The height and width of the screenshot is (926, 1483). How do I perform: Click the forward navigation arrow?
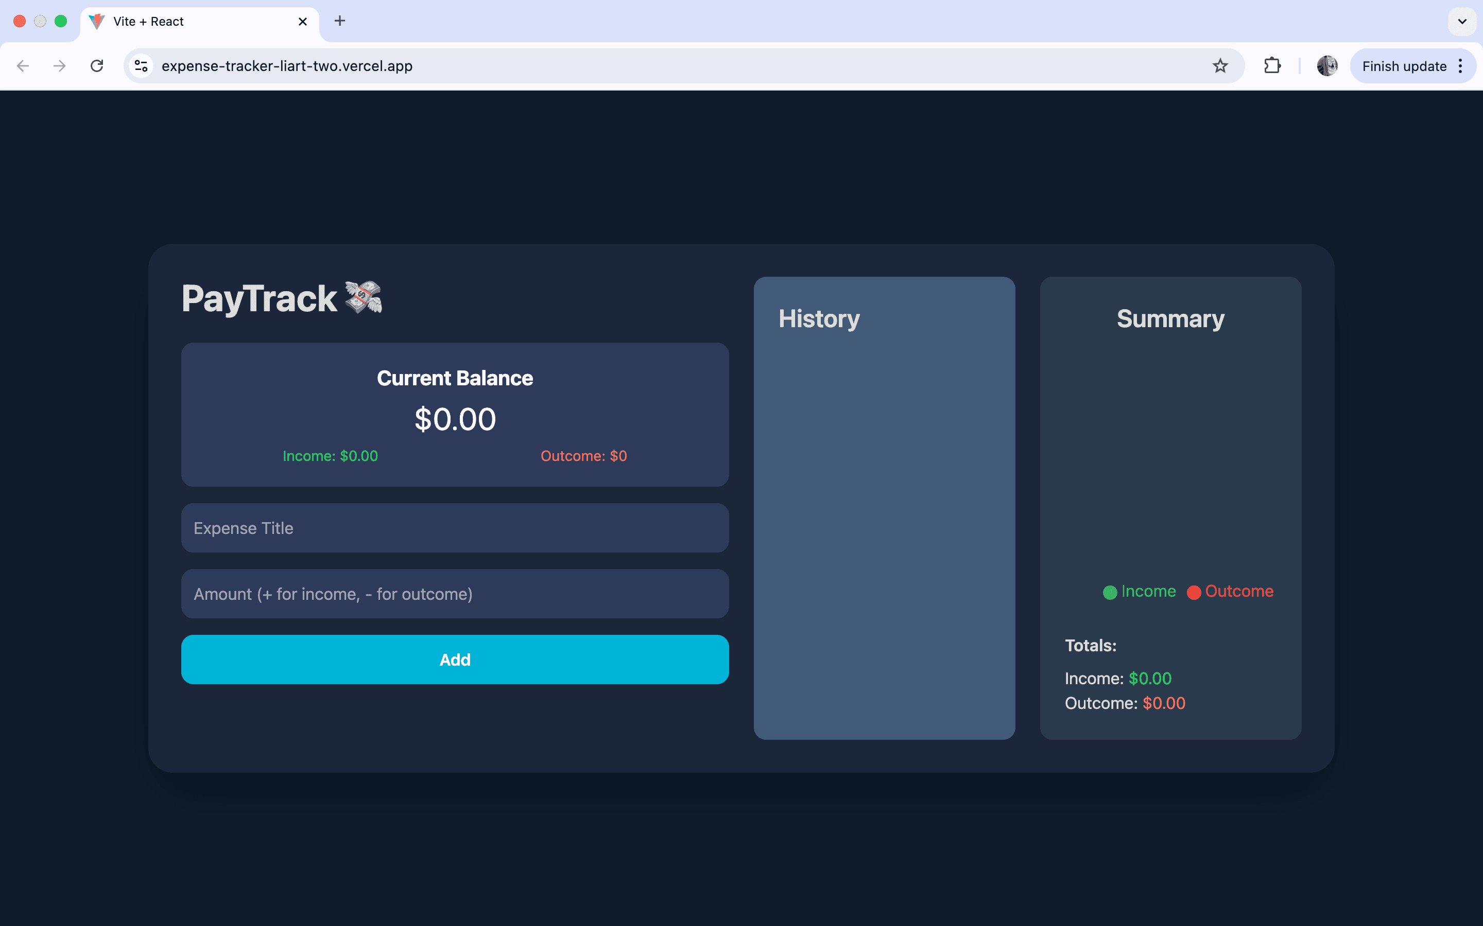point(59,65)
